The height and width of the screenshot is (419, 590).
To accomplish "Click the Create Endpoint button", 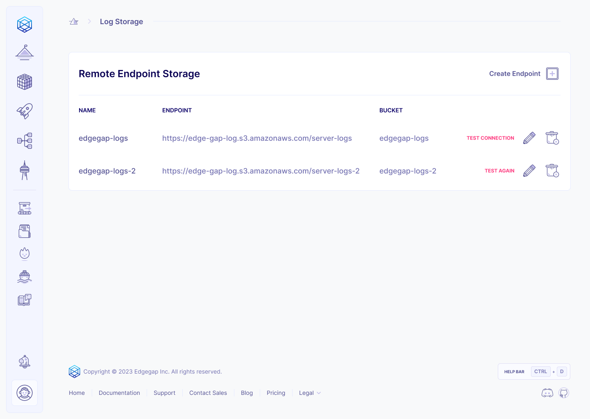I will click(x=523, y=74).
